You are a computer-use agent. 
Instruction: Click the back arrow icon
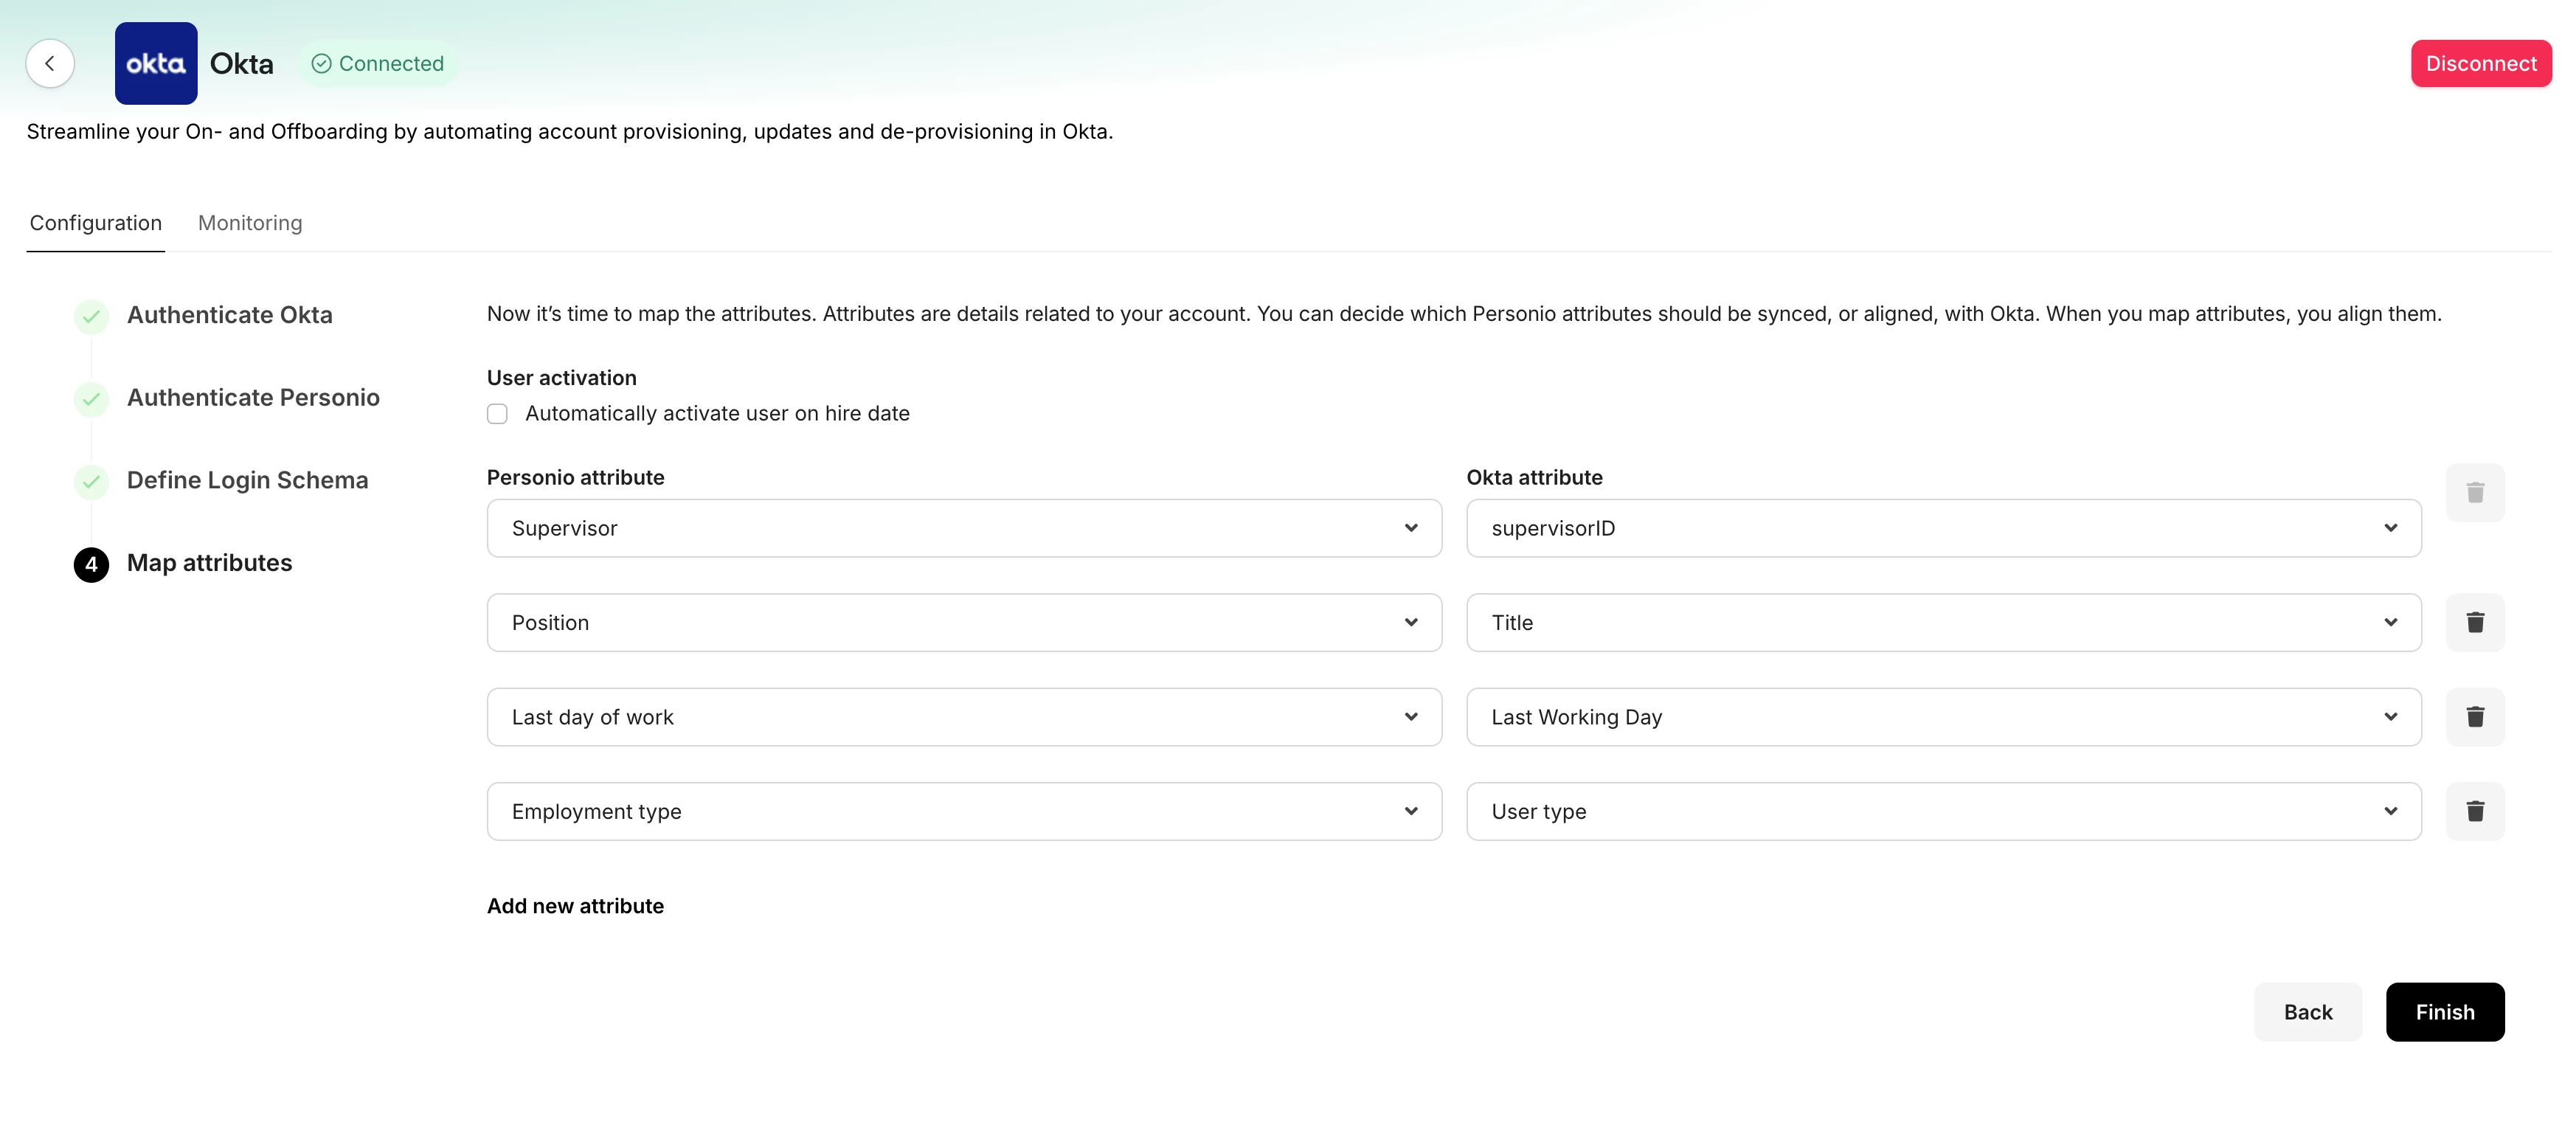[x=50, y=63]
